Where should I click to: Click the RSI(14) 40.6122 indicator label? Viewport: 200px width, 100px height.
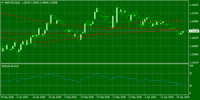click(x=10, y=66)
